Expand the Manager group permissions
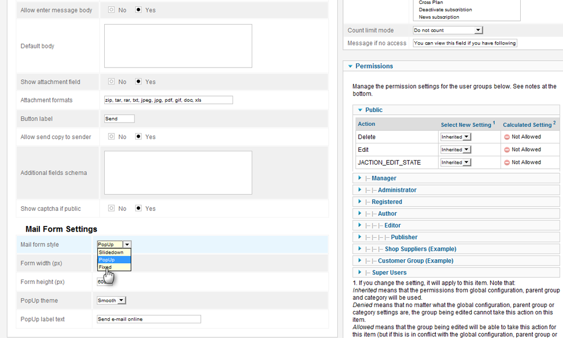 (383, 178)
